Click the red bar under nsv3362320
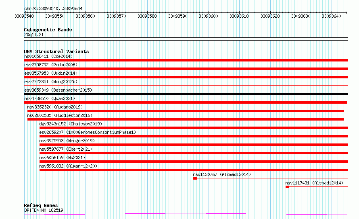 tap(186, 111)
